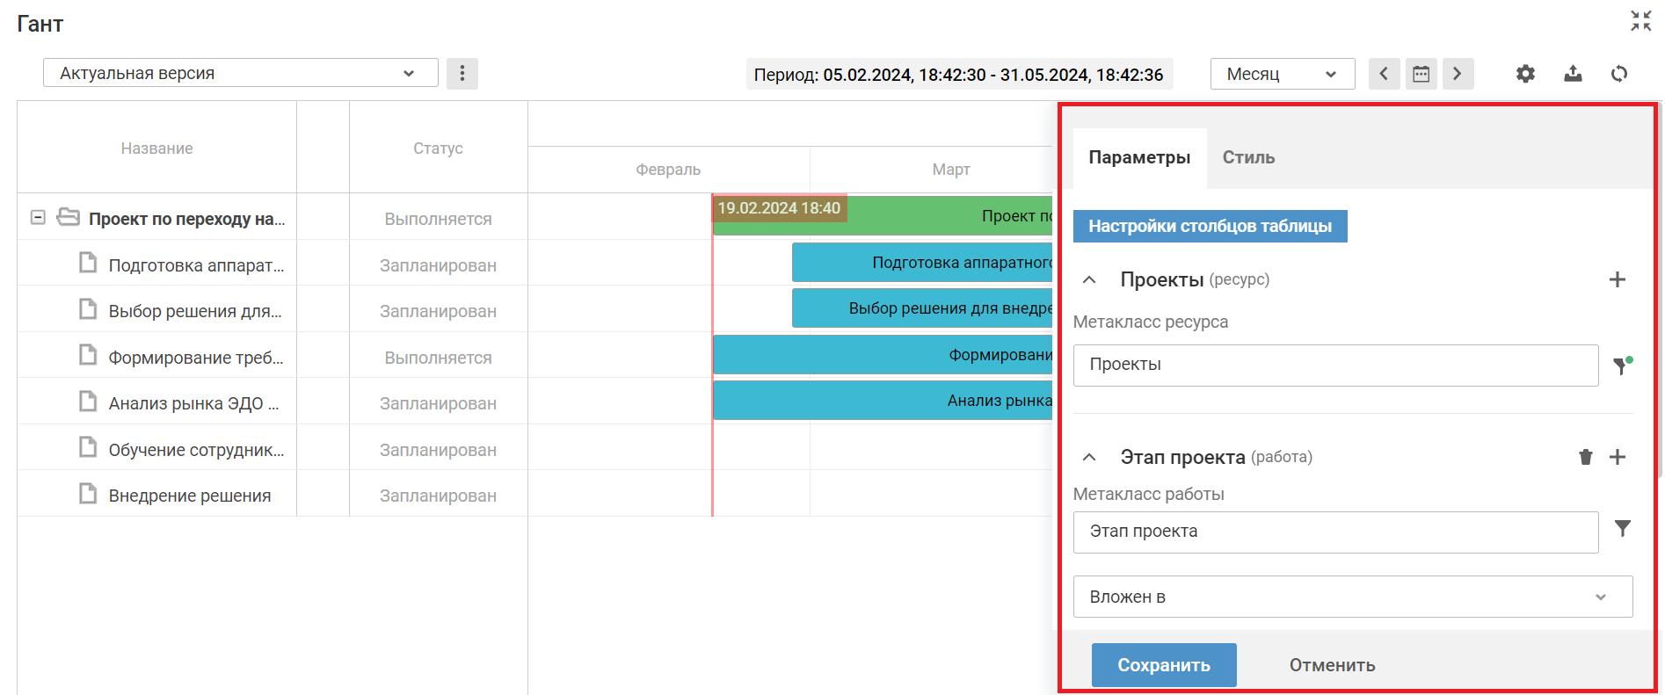Open three-dot version options menu
Image resolution: width=1665 pixels, height=695 pixels.
click(x=462, y=74)
